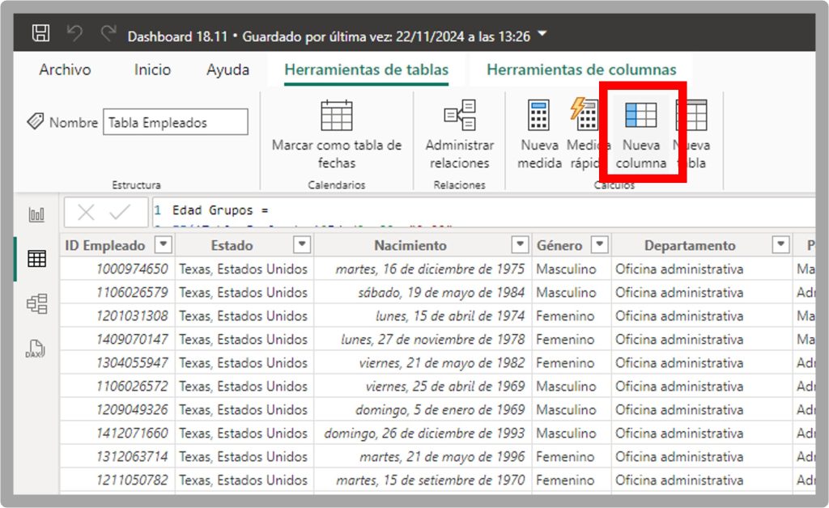Switch to Table view in sidebar
829x508 pixels.
click(x=36, y=259)
